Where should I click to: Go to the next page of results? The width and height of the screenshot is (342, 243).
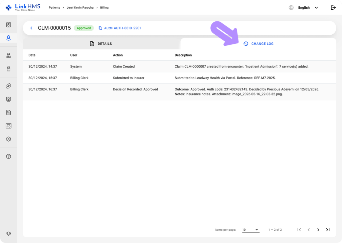coord(318,230)
